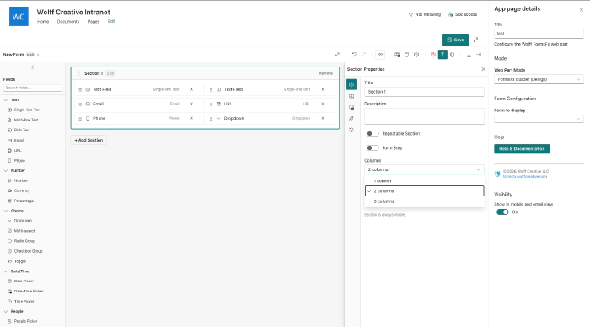Open the third Section Properties side tab
The height and width of the screenshot is (327, 590).
(x=351, y=107)
